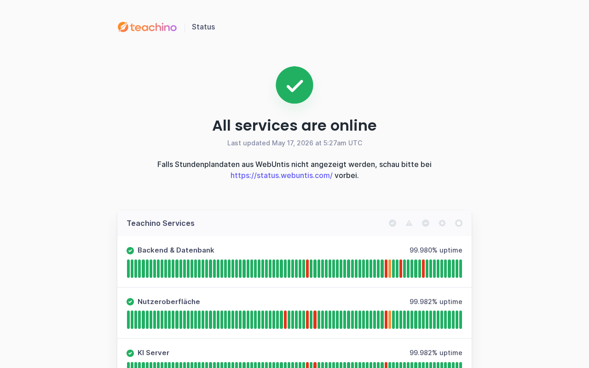Open the Status header link
Viewport: 589px width, 368px height.
[203, 27]
